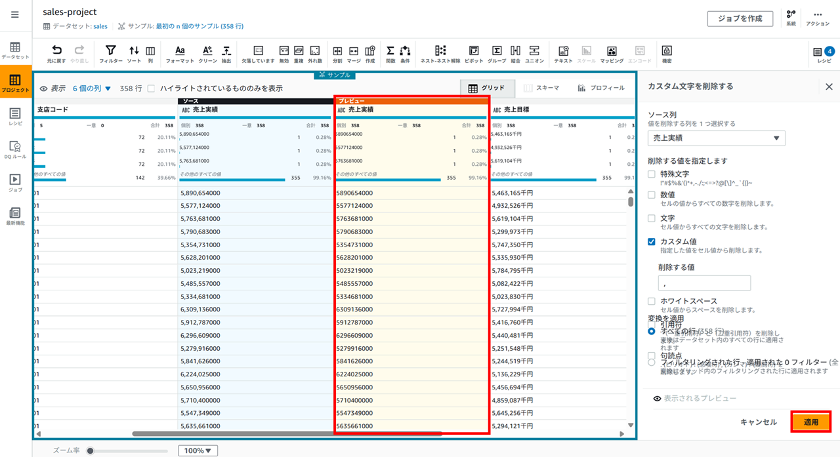Open the フィルター toolbar tool
Screen dimensions: 840x457
pyautogui.click(x=111, y=54)
